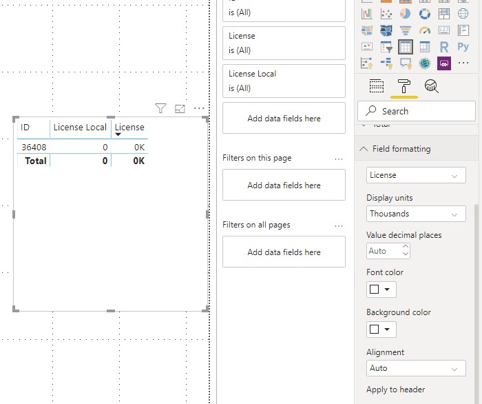Open the Display units Thousands dropdown
Screen dimensions: 482x404
pyautogui.click(x=416, y=214)
